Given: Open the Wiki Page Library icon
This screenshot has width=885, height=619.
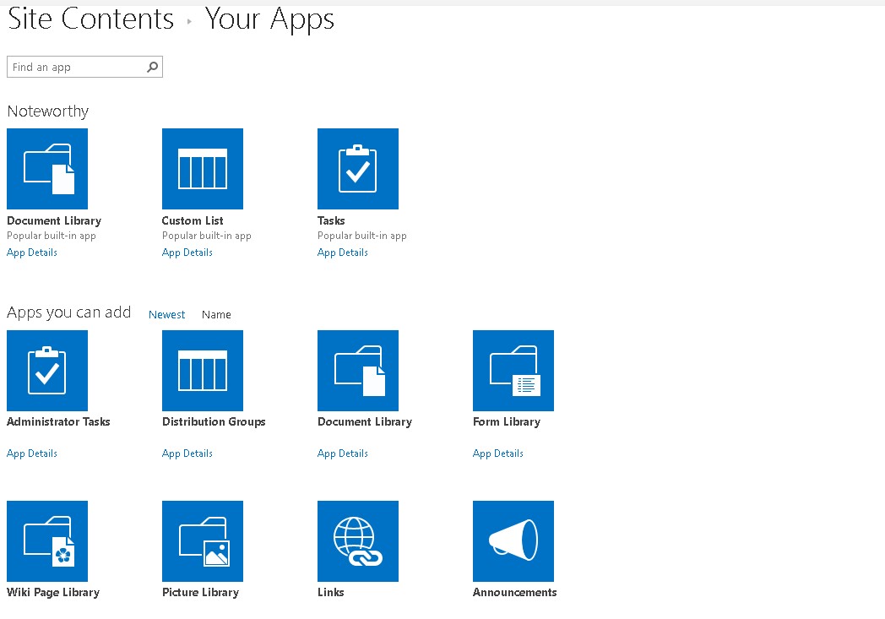Looking at the screenshot, I should pyautogui.click(x=47, y=541).
